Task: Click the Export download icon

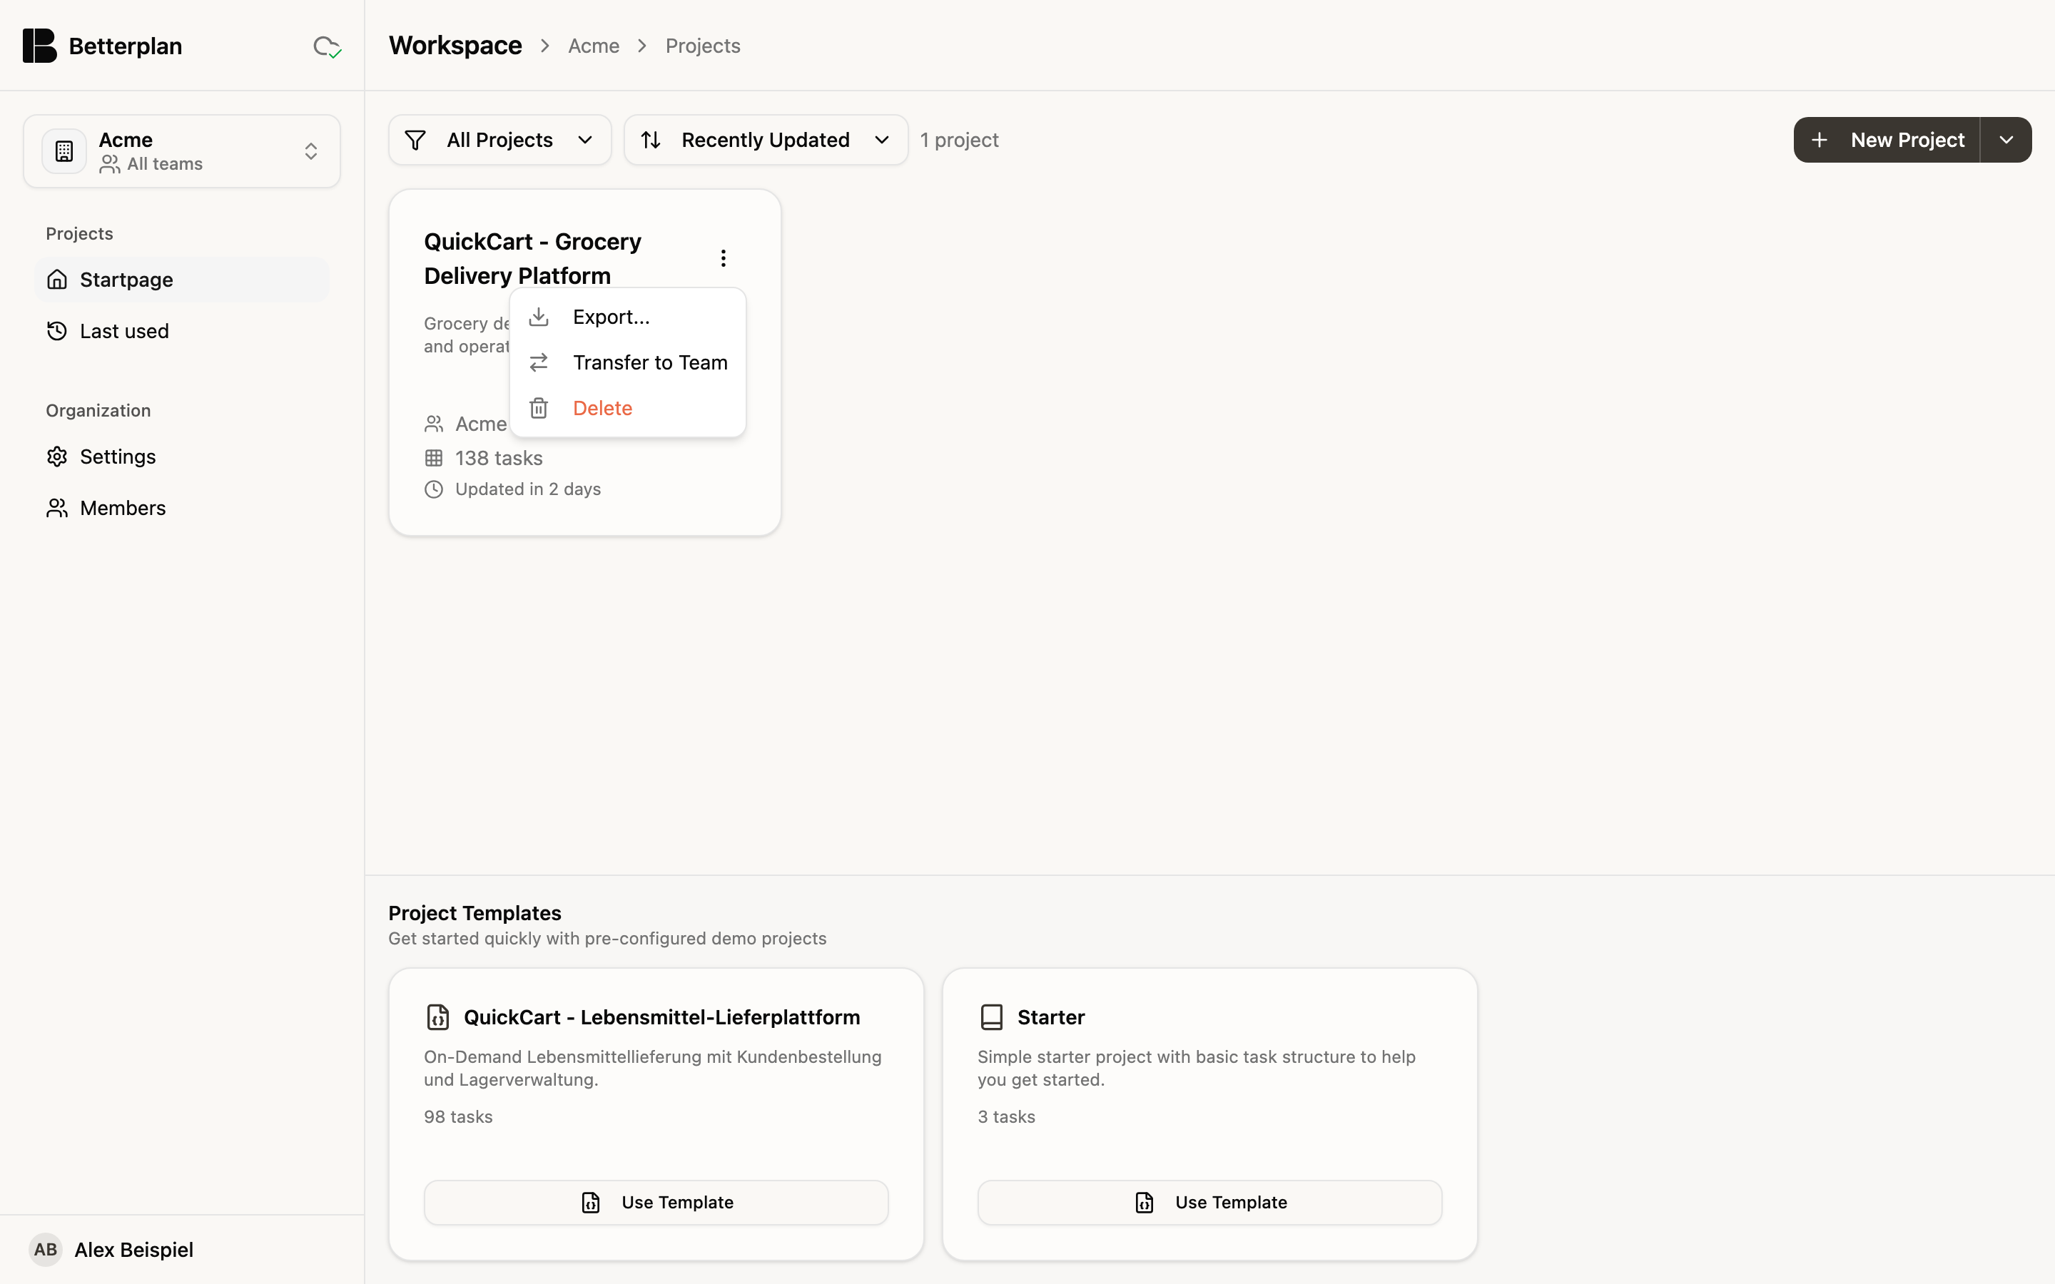Action: 539,317
